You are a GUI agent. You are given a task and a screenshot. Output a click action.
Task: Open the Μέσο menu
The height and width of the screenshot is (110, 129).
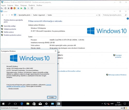(17, 5)
